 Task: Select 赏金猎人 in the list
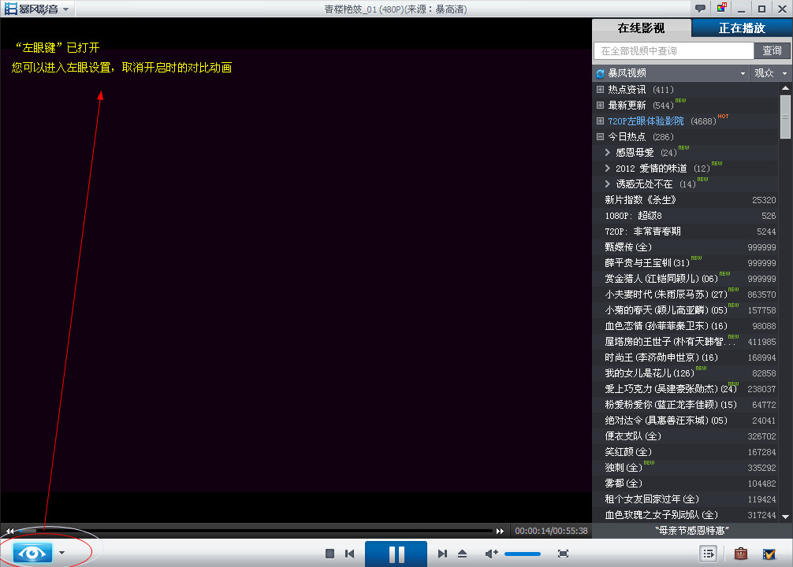coord(686,279)
